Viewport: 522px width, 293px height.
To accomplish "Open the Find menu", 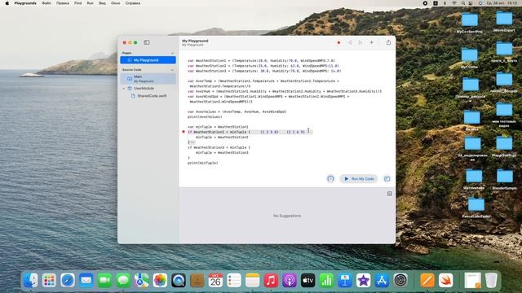I will pyautogui.click(x=78, y=3).
